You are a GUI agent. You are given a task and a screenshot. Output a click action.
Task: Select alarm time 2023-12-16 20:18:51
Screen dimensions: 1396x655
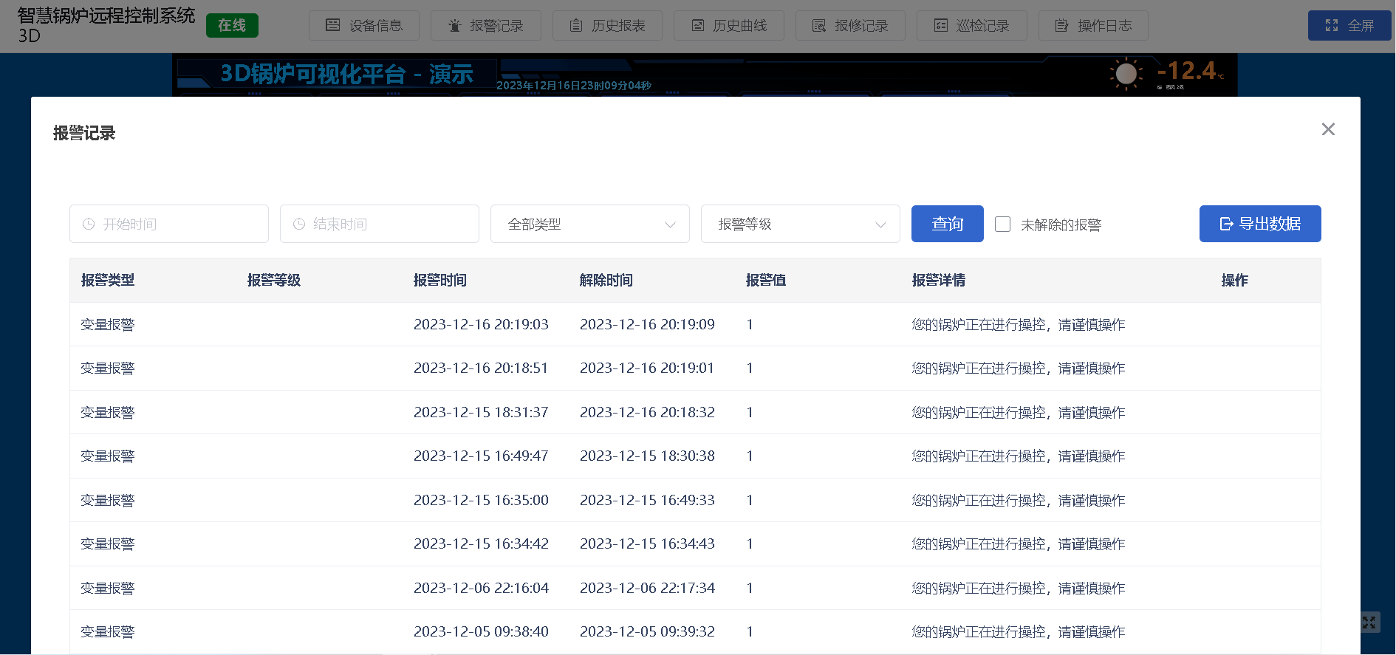(481, 368)
